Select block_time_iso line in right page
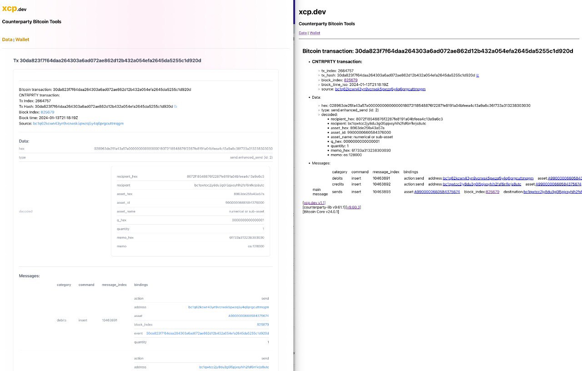Screen dimensions: 582x371 [x=355, y=85]
